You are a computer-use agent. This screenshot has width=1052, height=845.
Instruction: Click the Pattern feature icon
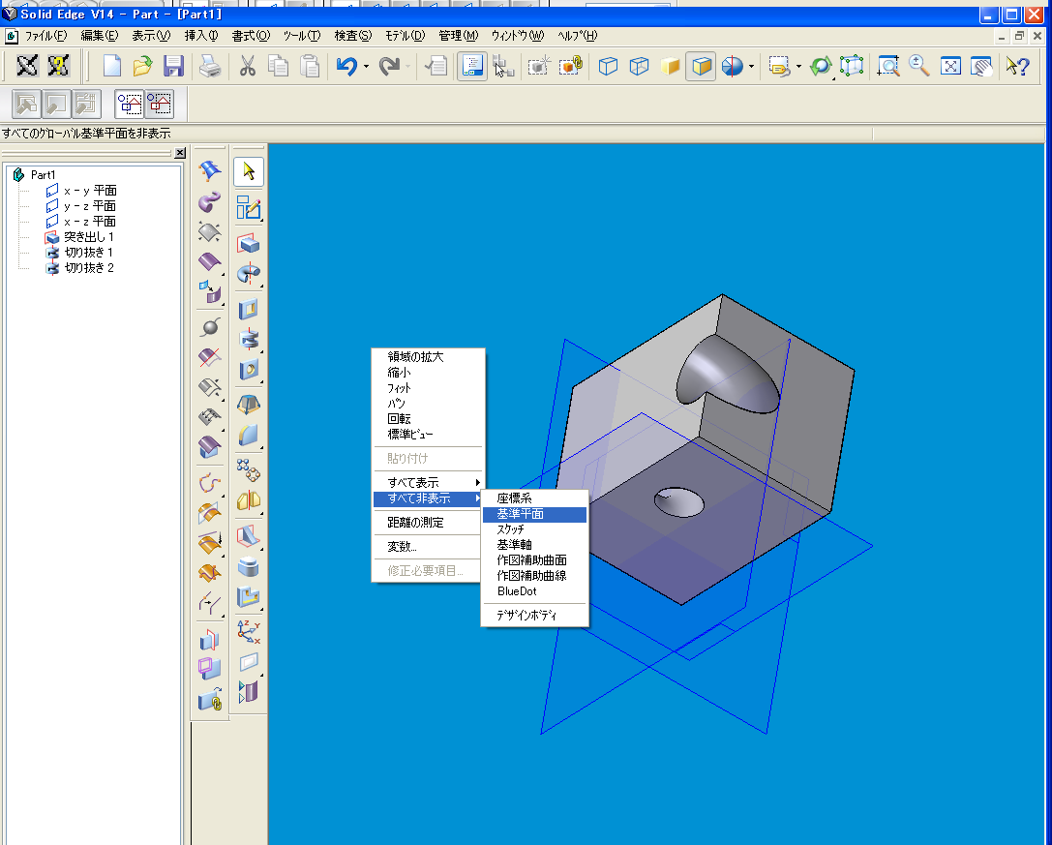point(248,469)
